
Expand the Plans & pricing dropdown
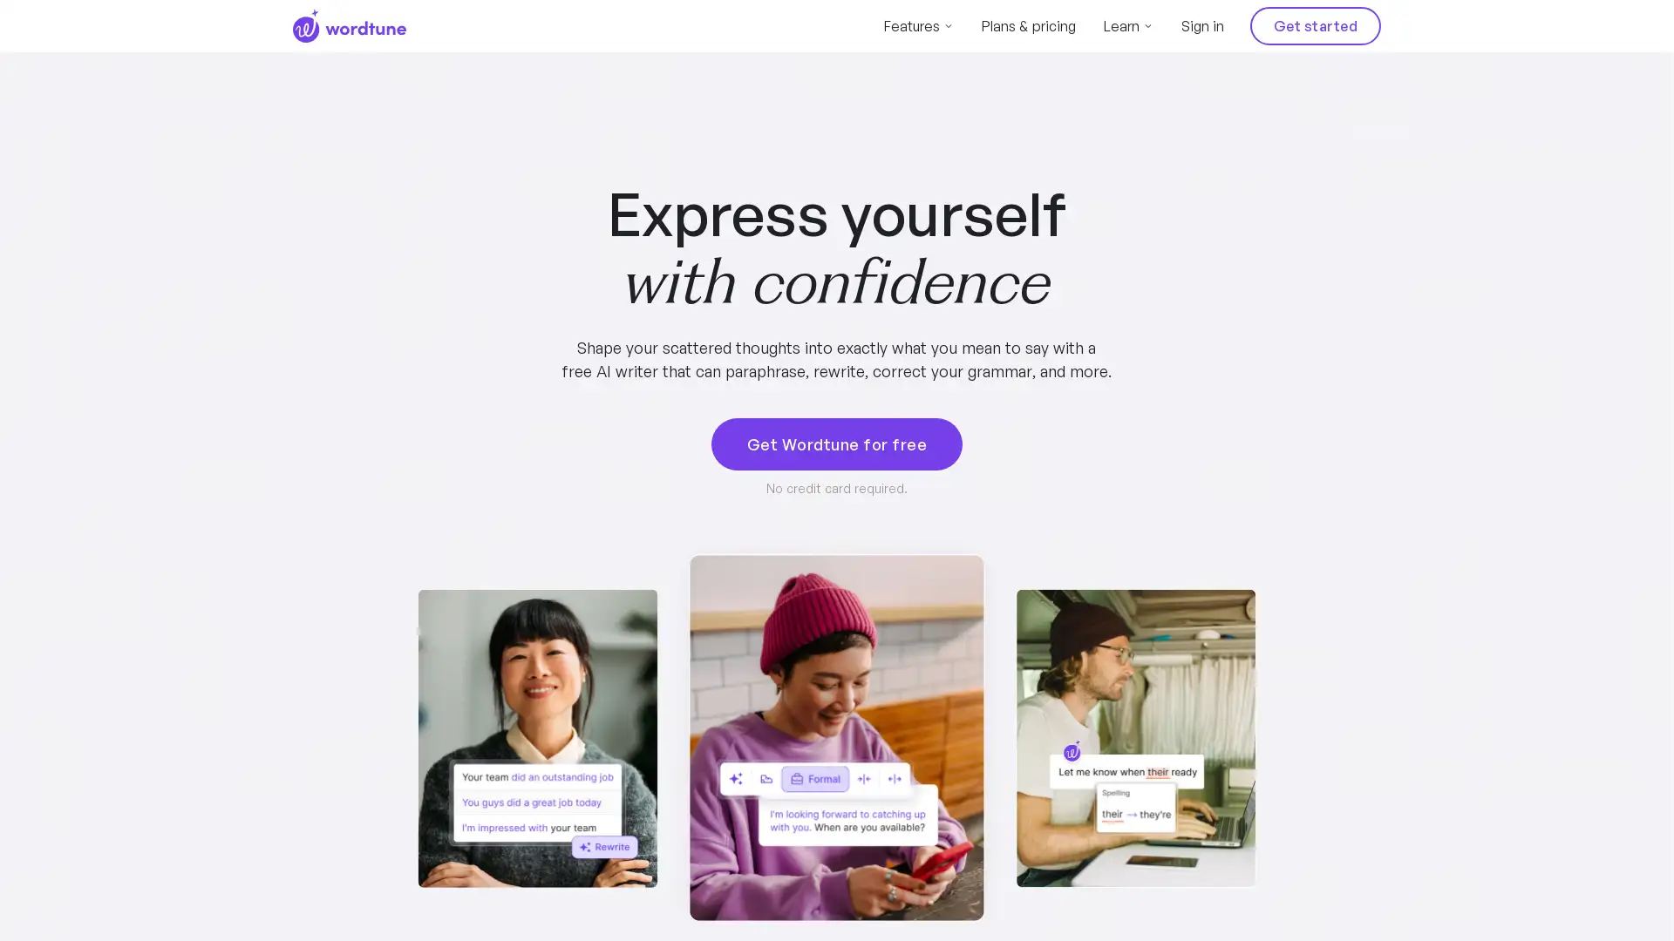1028,25
